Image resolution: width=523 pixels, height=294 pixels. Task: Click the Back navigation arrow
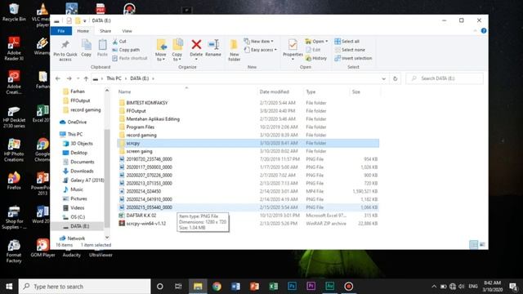coord(58,78)
